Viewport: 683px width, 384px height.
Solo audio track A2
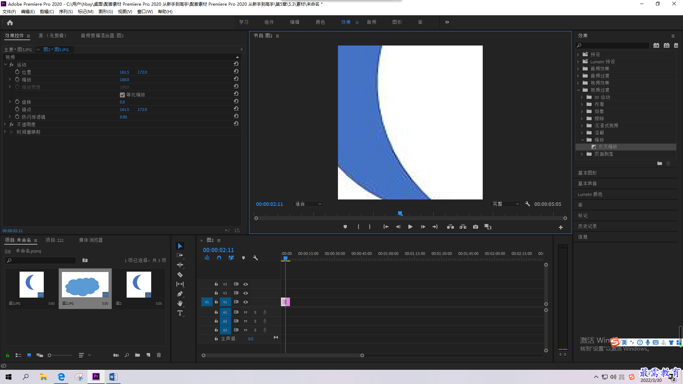point(255,321)
